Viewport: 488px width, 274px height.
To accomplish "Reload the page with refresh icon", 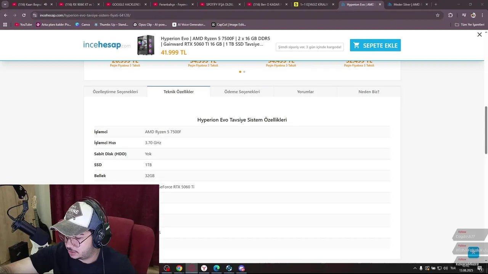I will click(x=24, y=15).
